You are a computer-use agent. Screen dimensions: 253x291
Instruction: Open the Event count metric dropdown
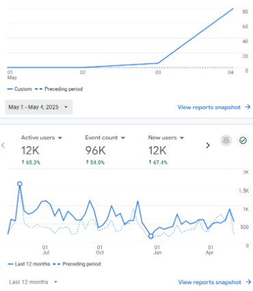(x=105, y=137)
